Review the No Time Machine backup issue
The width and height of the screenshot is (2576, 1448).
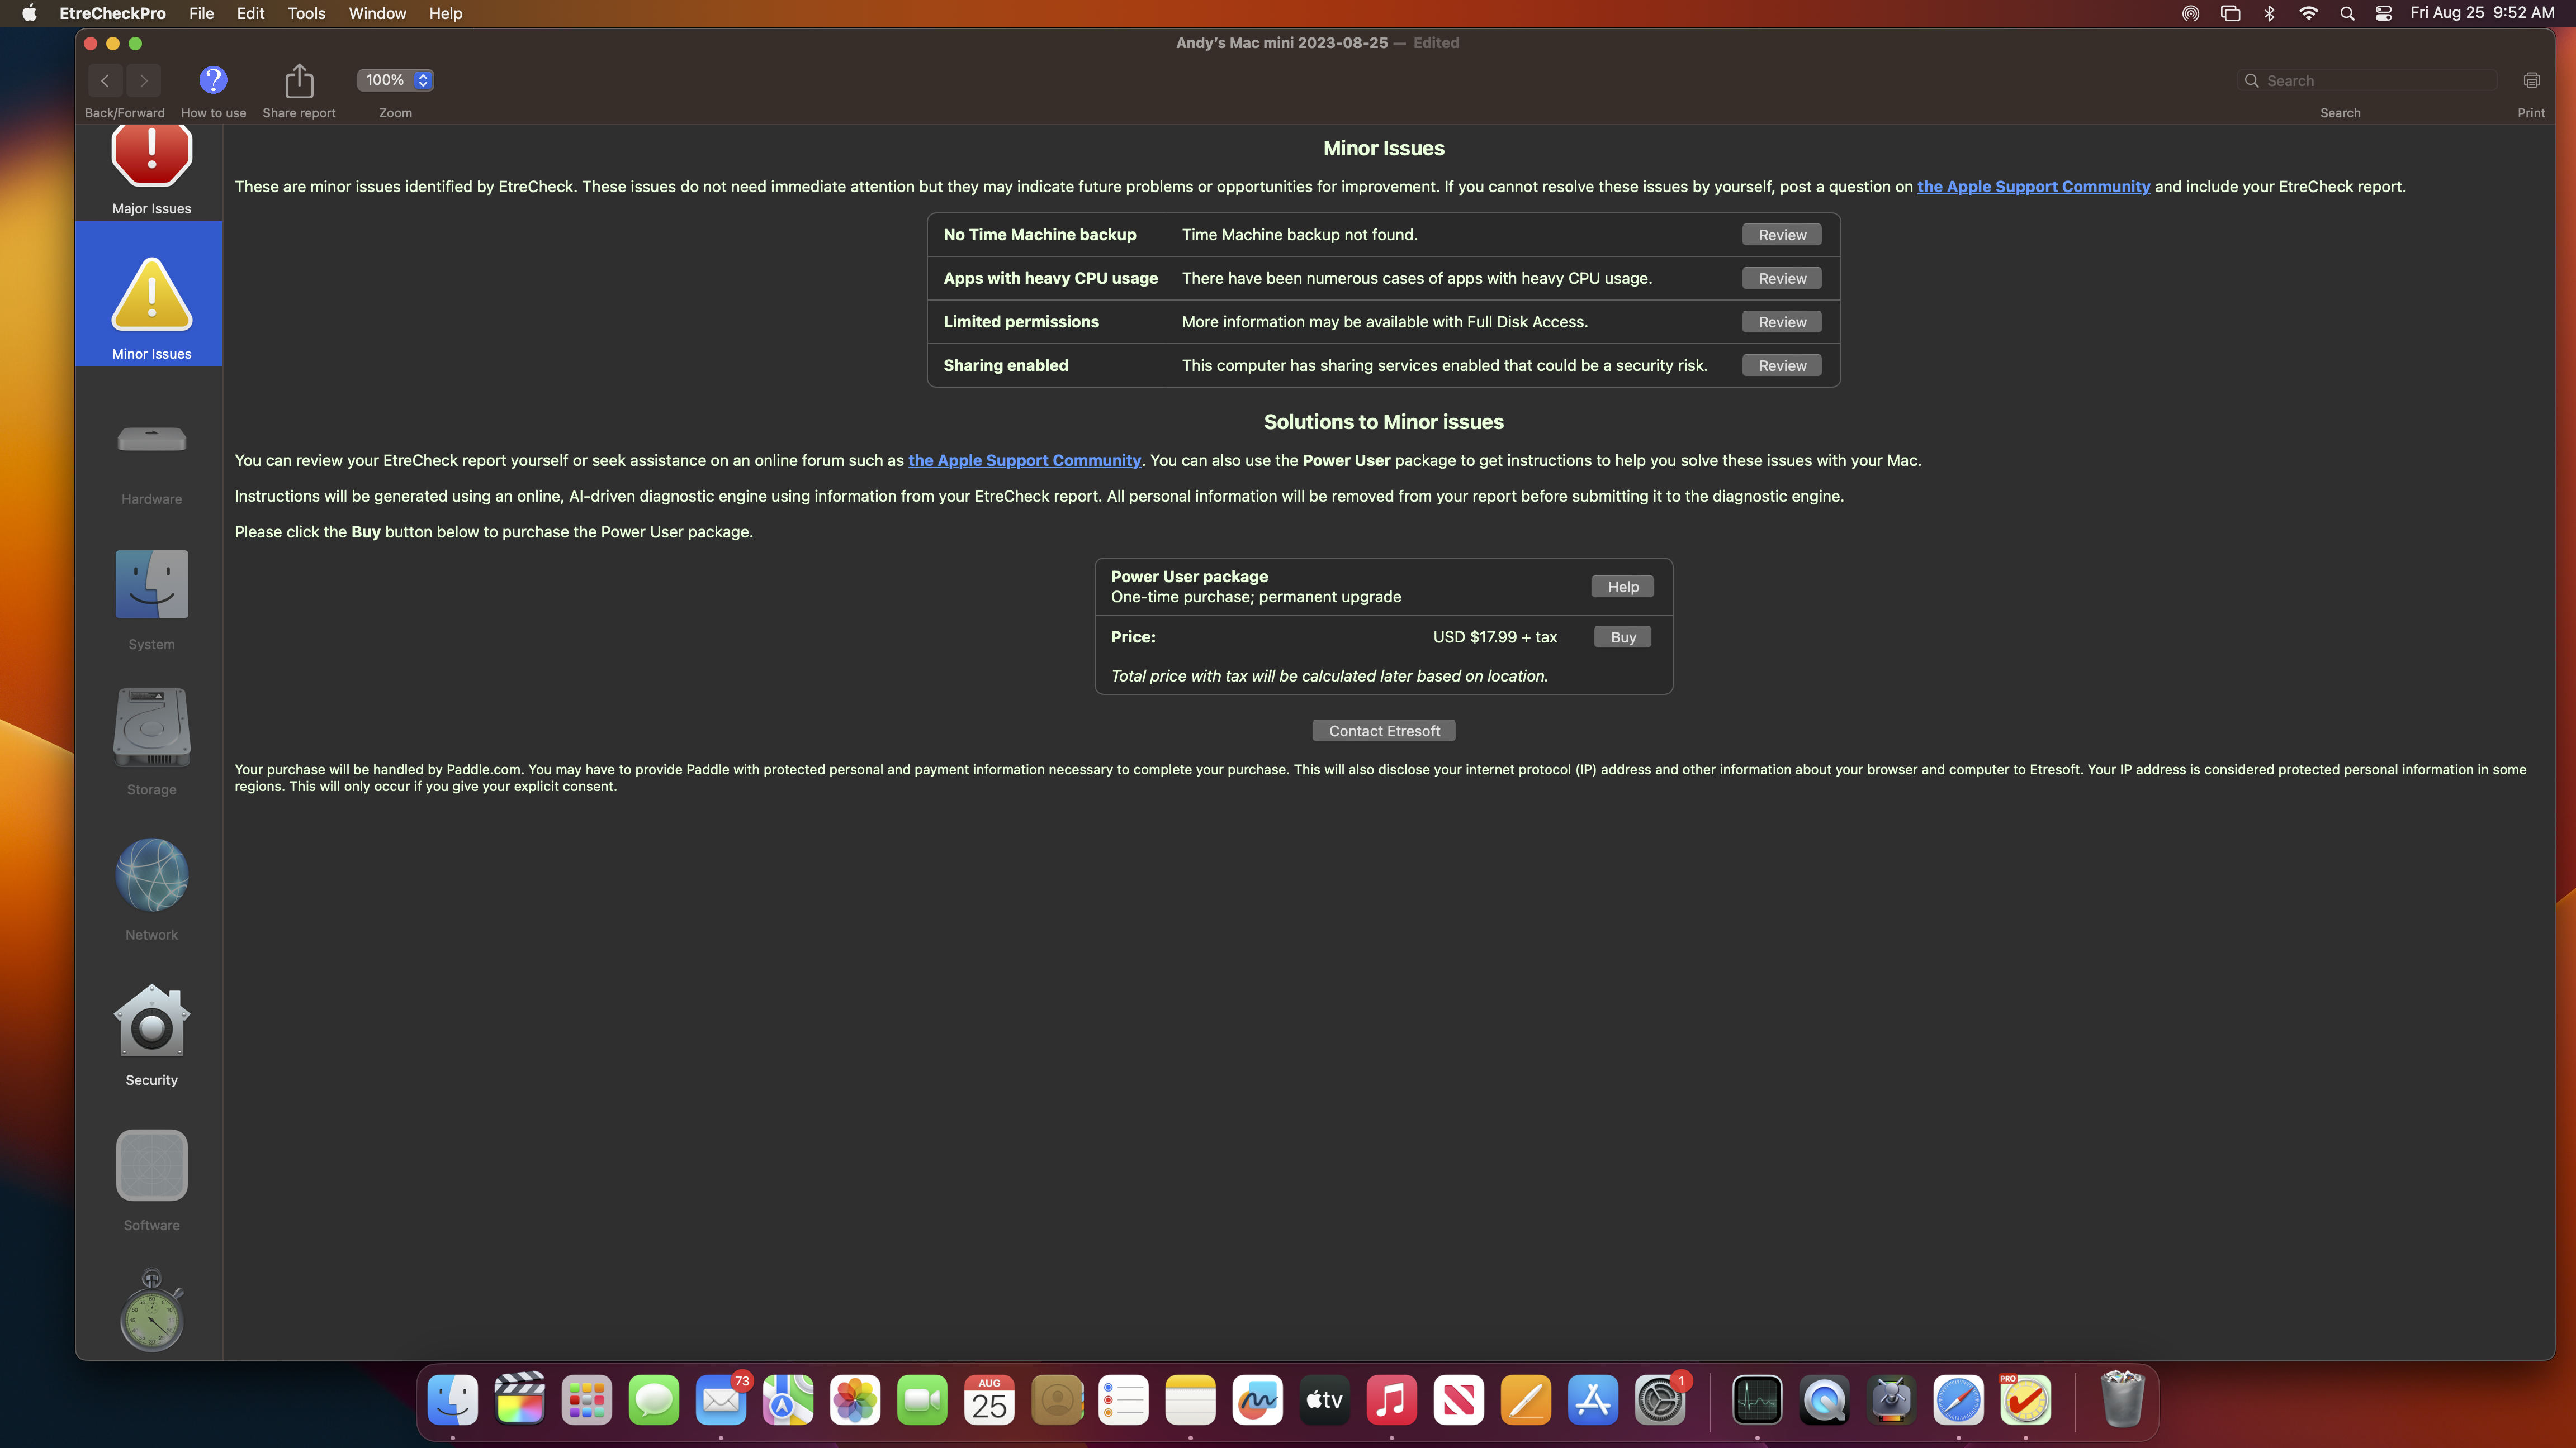point(1782,235)
